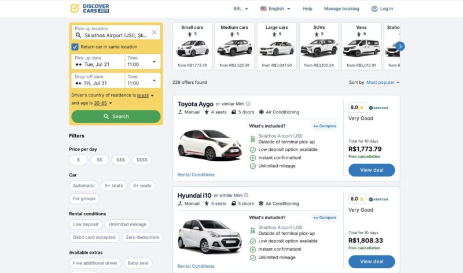Click the US flag language icon
463x273 pixels.
pyautogui.click(x=263, y=9)
